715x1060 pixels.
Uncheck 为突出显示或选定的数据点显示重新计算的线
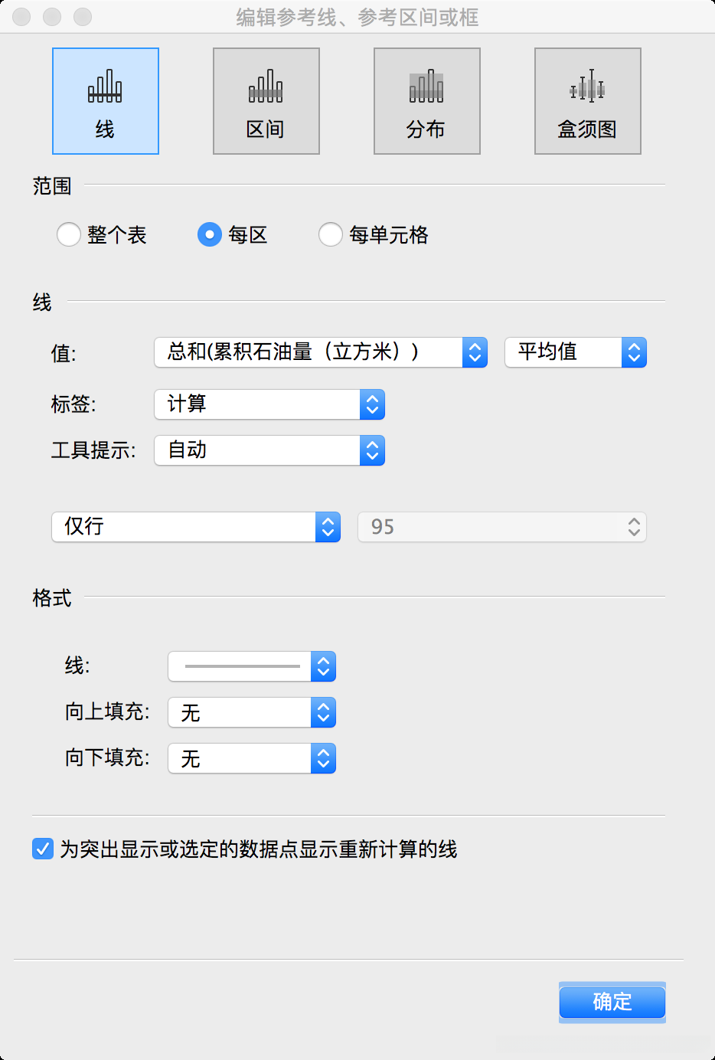[42, 849]
